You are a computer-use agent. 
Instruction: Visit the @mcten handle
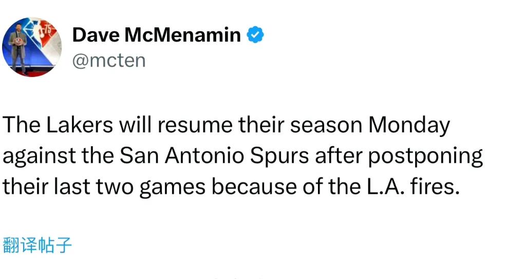coord(109,61)
